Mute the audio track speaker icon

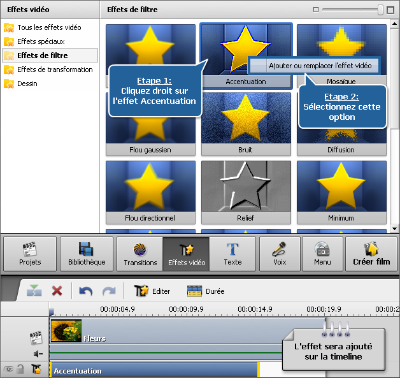point(38,353)
